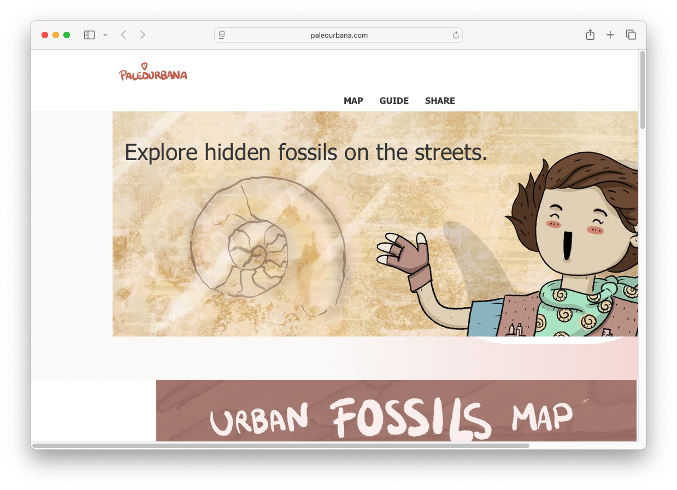Image resolution: width=677 pixels, height=490 pixels.
Task: Click the horizontal scrollbar at bottom
Action: 281,446
